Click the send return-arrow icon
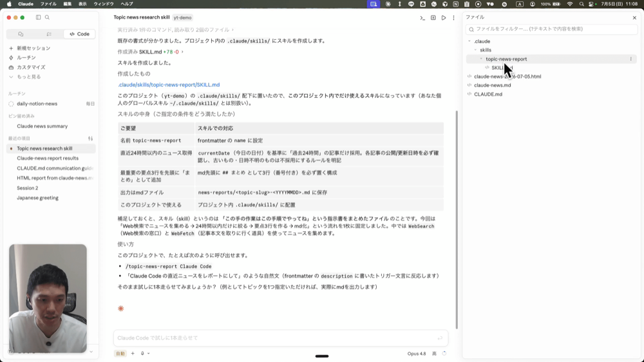The height and width of the screenshot is (362, 644). pos(440,338)
